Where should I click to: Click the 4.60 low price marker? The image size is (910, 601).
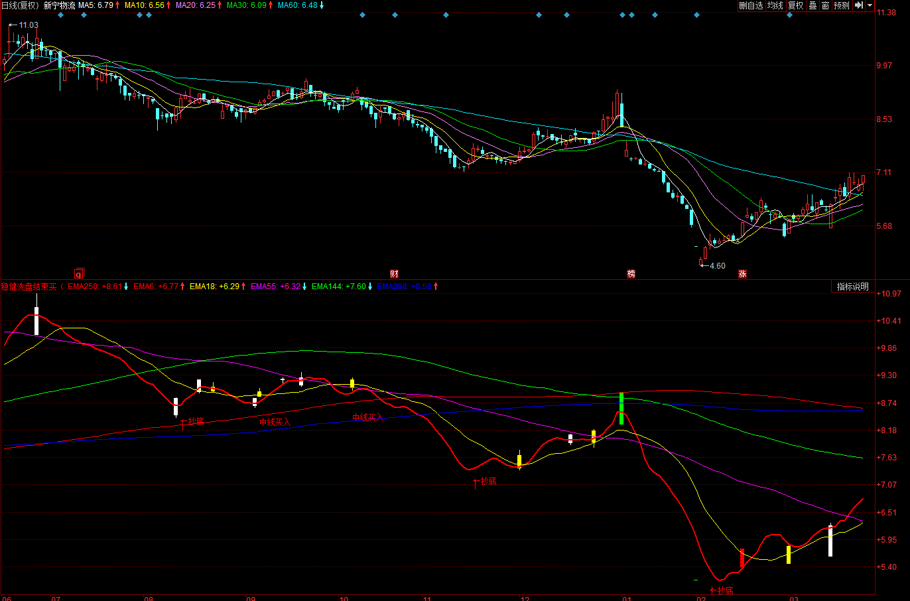click(x=717, y=266)
